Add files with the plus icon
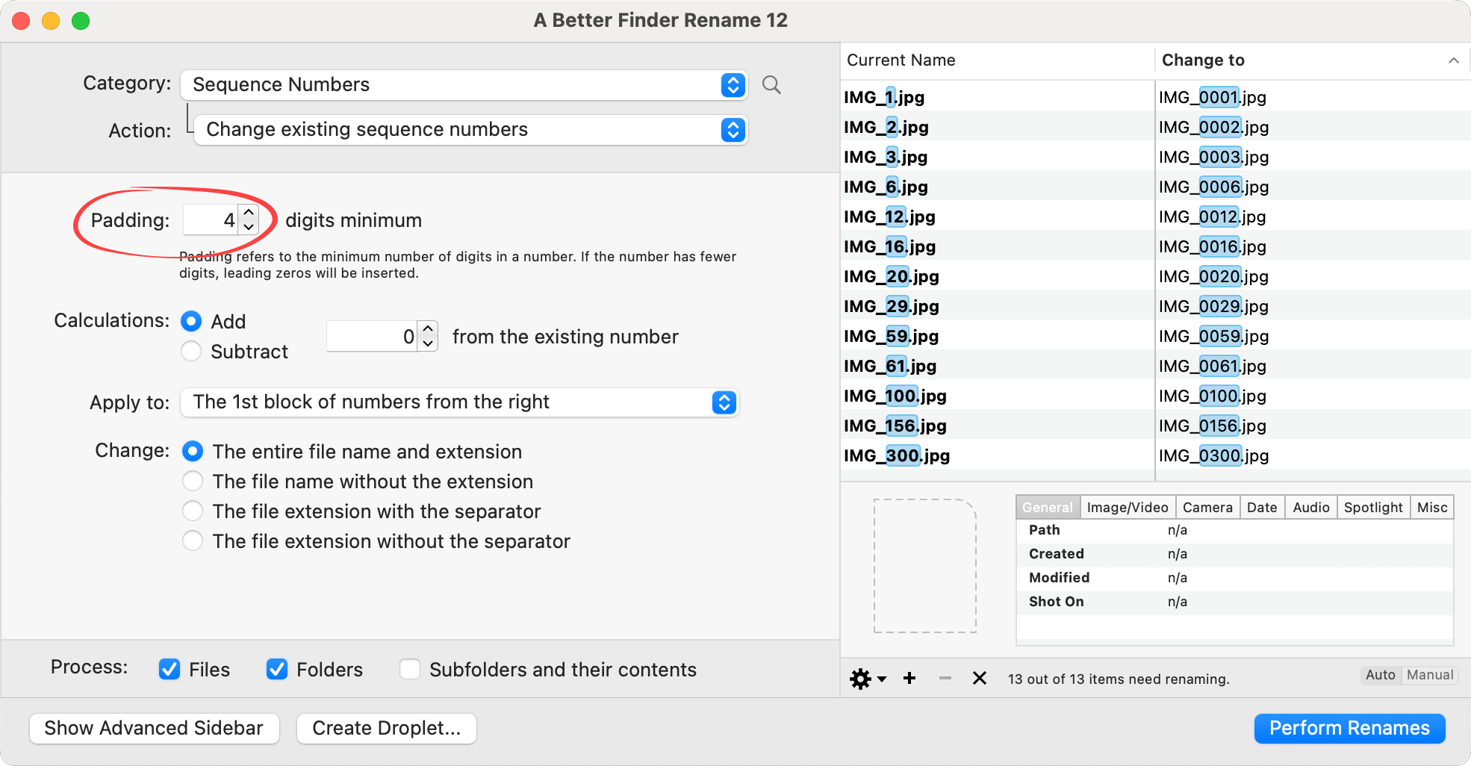This screenshot has height=766, width=1471. [909, 678]
